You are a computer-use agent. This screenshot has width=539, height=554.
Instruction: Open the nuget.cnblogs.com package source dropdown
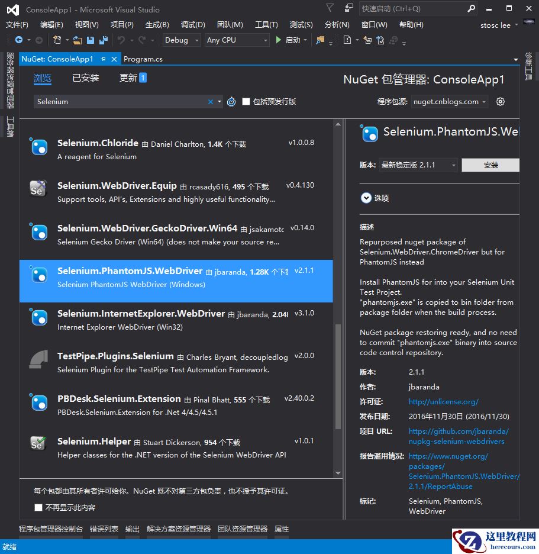click(449, 102)
